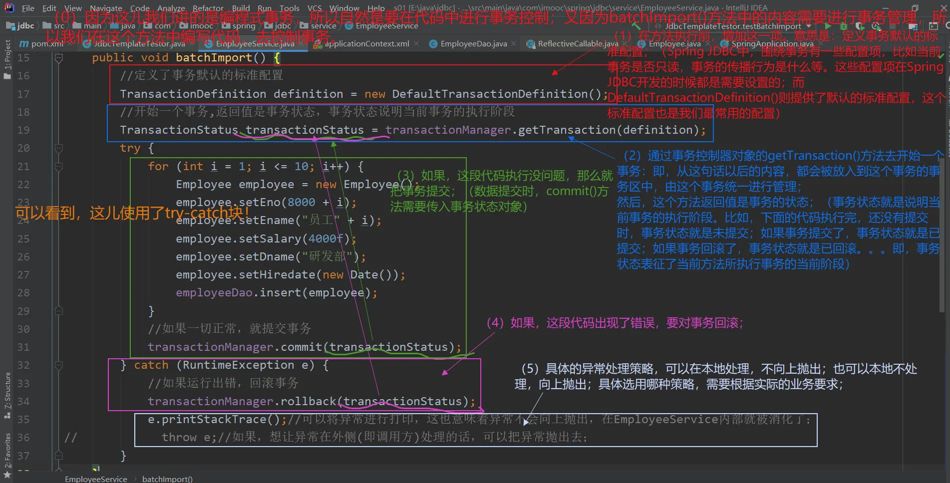Viewport: 950px width, 483px height.
Task: Click the EmployeeService breadcrumb at editor bottom
Action: [96, 479]
